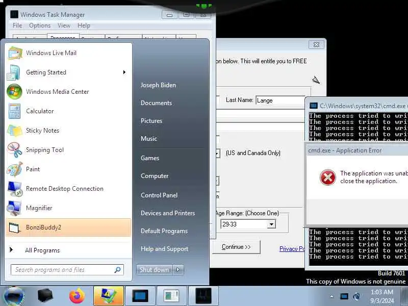The height and width of the screenshot is (306, 408).
Task: Launch Windows Media Center icon
Action: click(14, 92)
